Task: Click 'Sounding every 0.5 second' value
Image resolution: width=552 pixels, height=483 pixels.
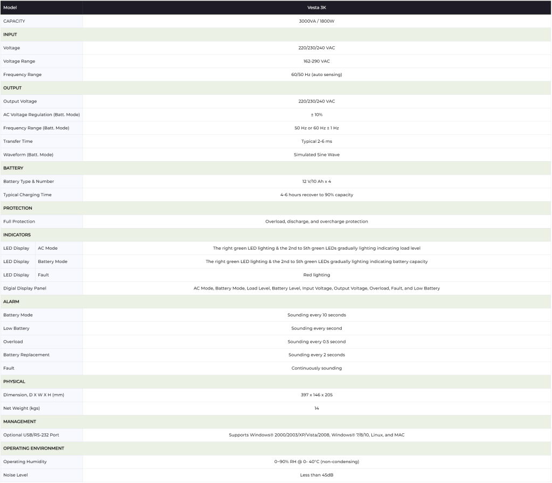Action: 316,342
